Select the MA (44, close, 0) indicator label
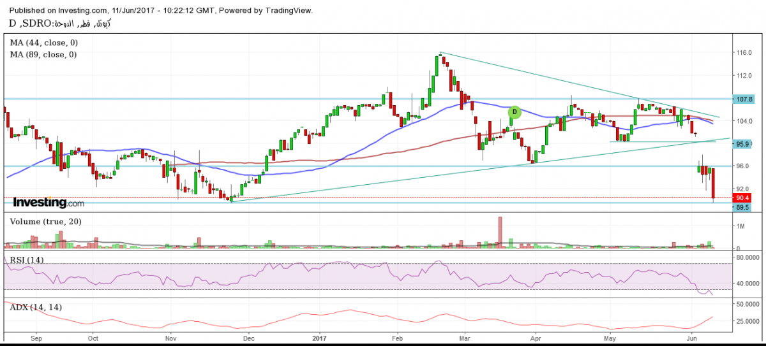766x346 pixels. click(43, 43)
